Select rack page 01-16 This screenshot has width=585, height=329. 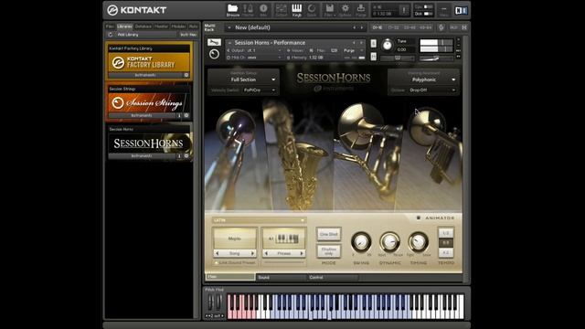(x=378, y=27)
